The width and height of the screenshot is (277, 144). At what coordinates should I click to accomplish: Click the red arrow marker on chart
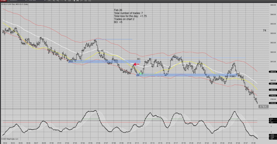pos(136,65)
